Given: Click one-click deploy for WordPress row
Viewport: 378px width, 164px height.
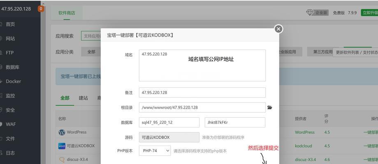Looking at the screenshot, I should coord(371,132).
